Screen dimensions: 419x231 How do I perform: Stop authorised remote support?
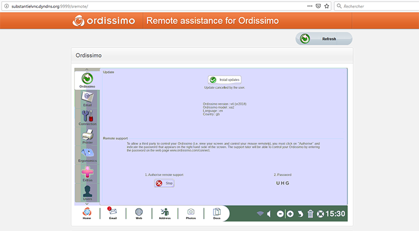point(164,183)
